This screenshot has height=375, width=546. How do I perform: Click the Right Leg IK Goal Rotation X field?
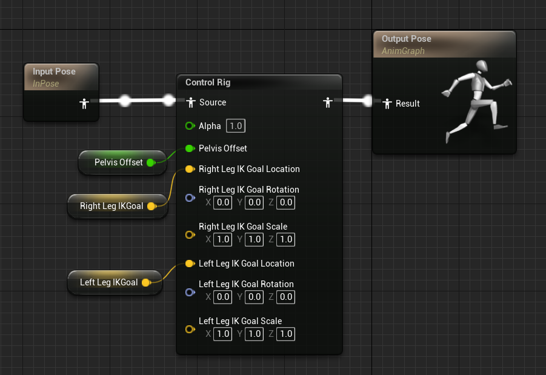(x=223, y=202)
